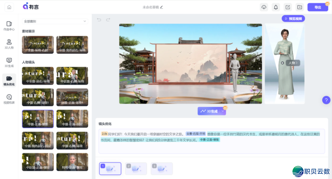Open the 全部类别 category dropdown
The width and height of the screenshot is (332, 179).
click(54, 21)
